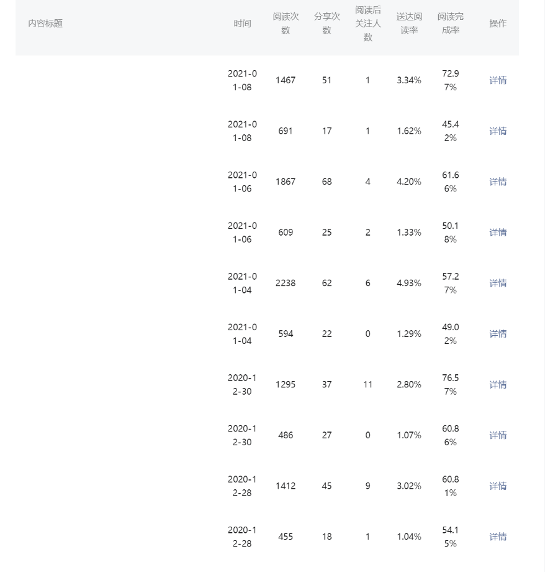Open 详情 for the row with 1467 reads

498,80
